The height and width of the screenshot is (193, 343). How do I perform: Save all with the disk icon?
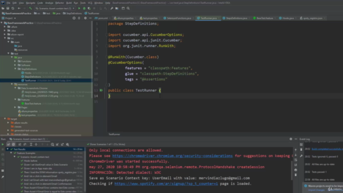click(8, 9)
